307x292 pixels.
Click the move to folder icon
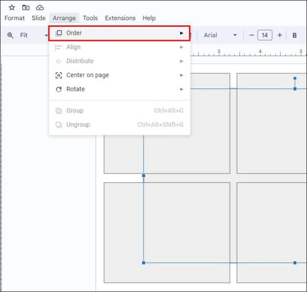tap(26, 8)
